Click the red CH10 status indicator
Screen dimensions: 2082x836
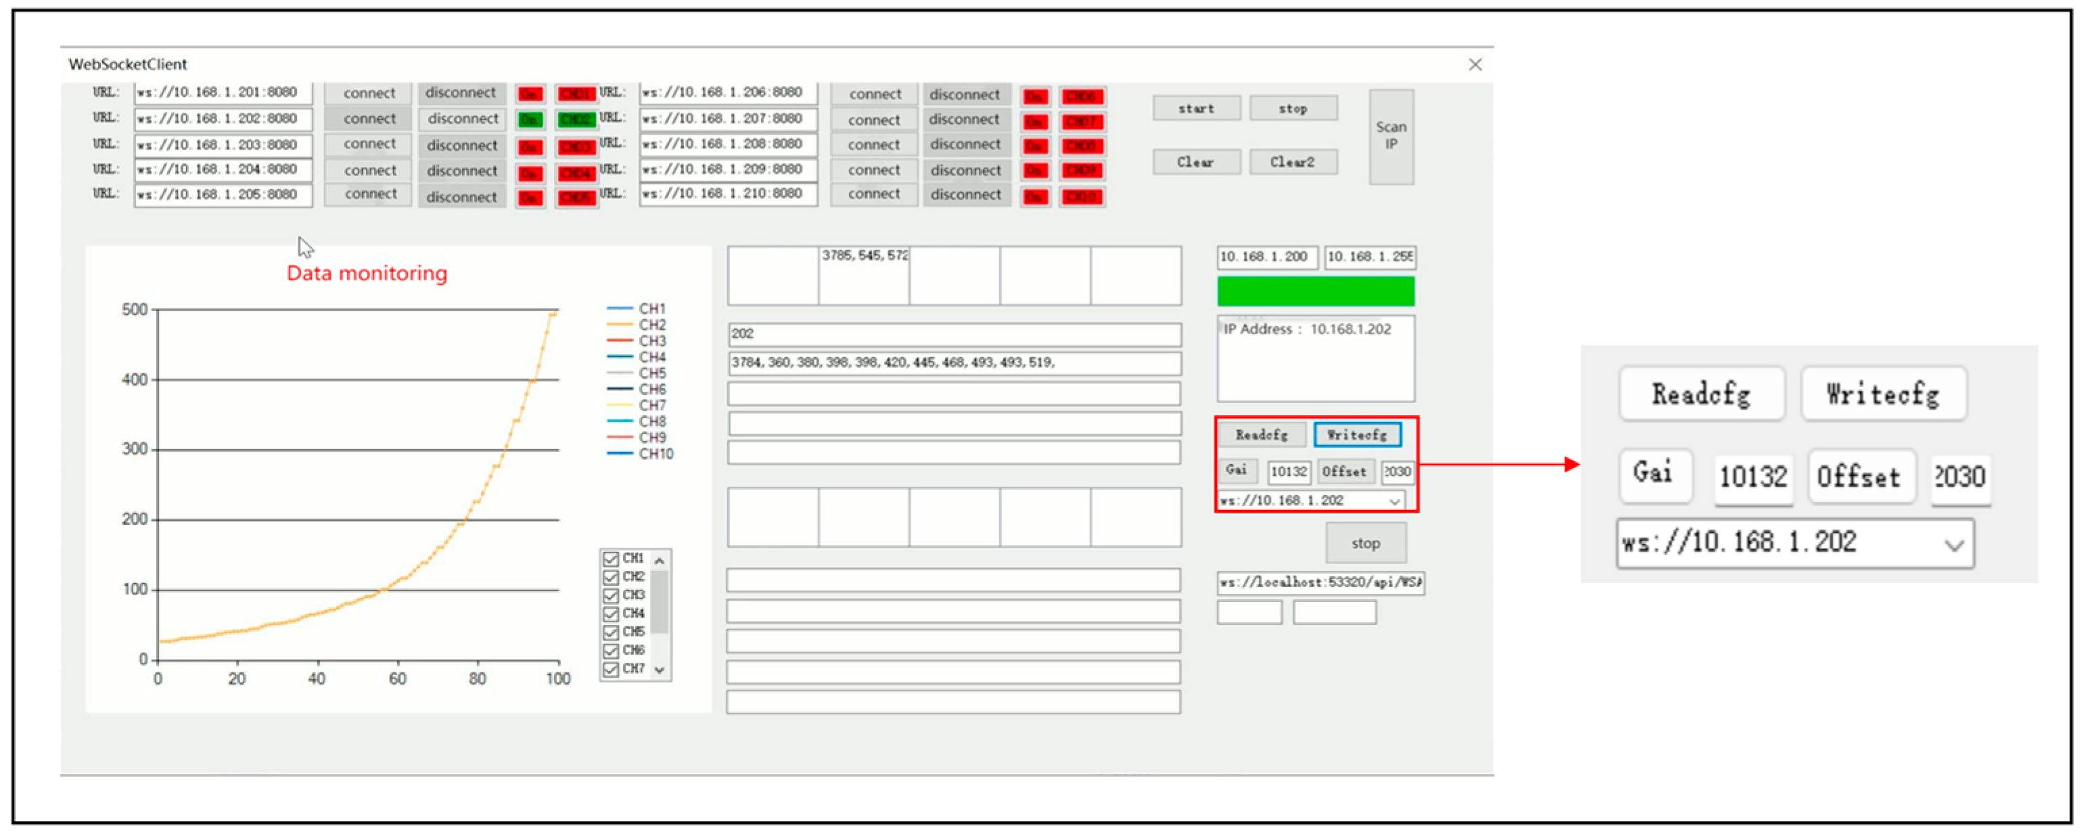point(1082,196)
